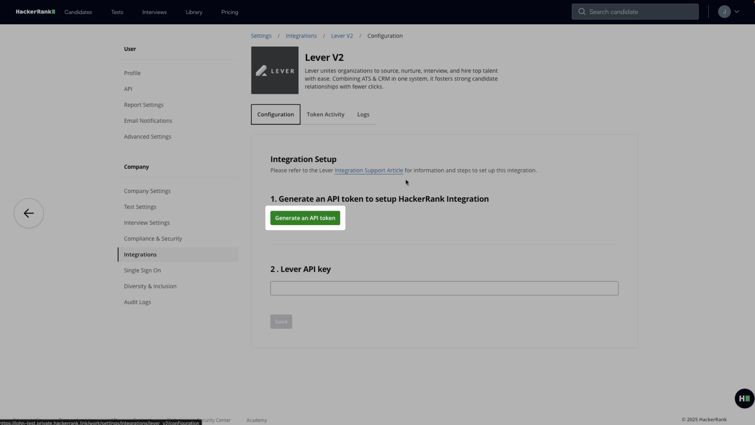Open the Tests menu in navbar
Image resolution: width=755 pixels, height=425 pixels.
coord(117,12)
